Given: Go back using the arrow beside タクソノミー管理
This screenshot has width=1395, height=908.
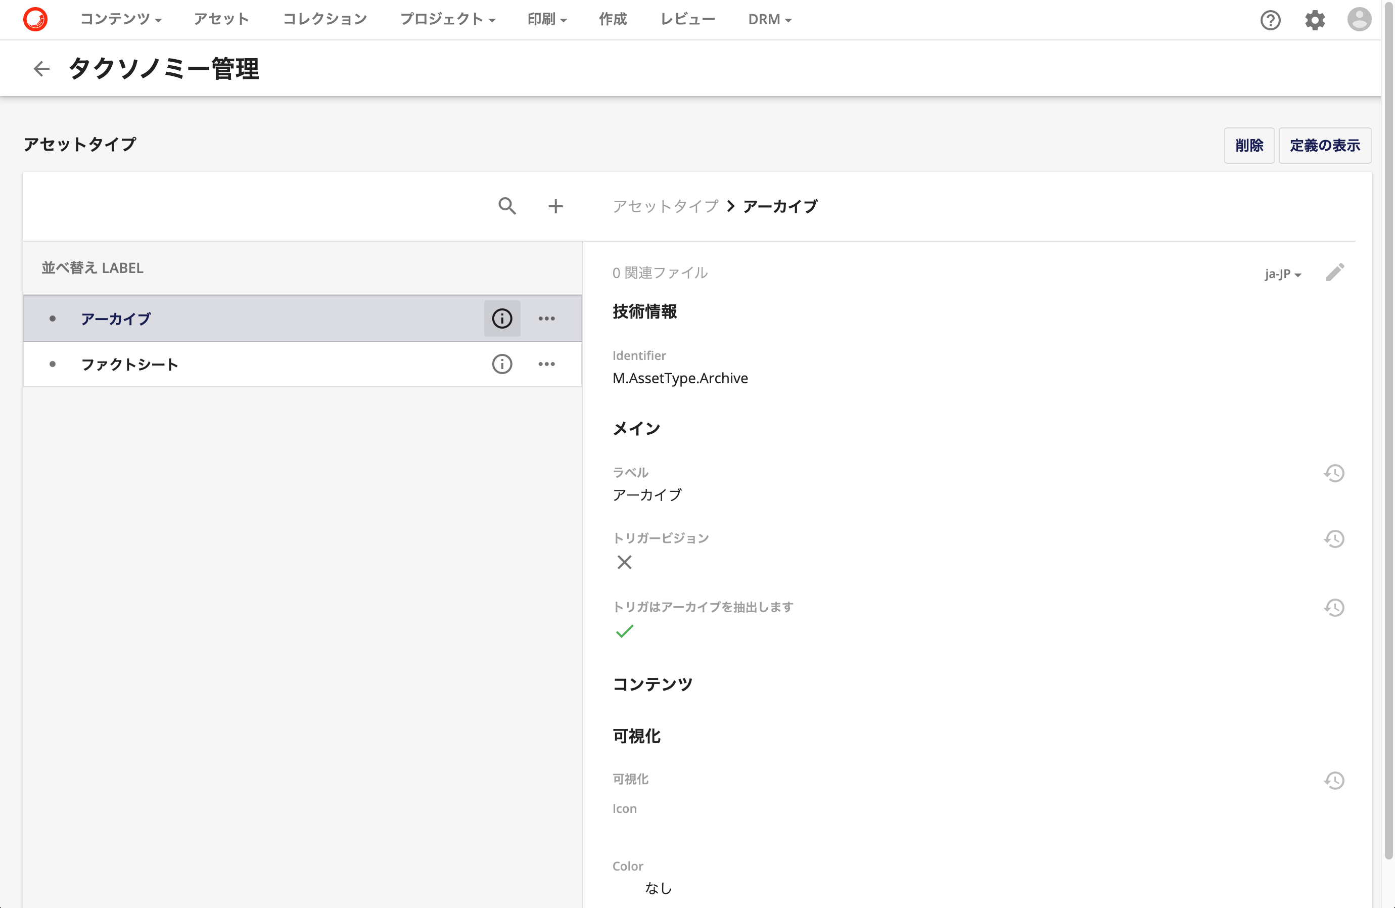Looking at the screenshot, I should [x=41, y=69].
